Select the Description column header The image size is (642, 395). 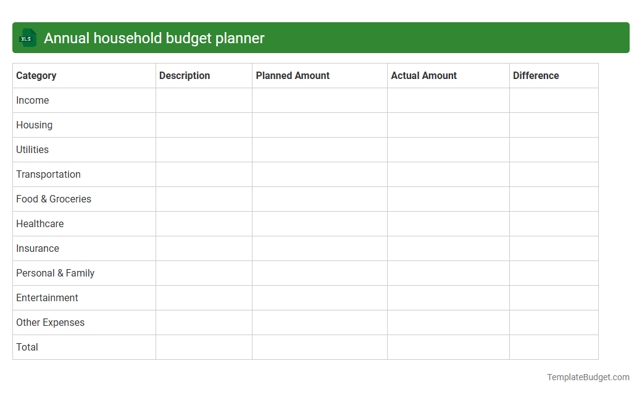185,75
